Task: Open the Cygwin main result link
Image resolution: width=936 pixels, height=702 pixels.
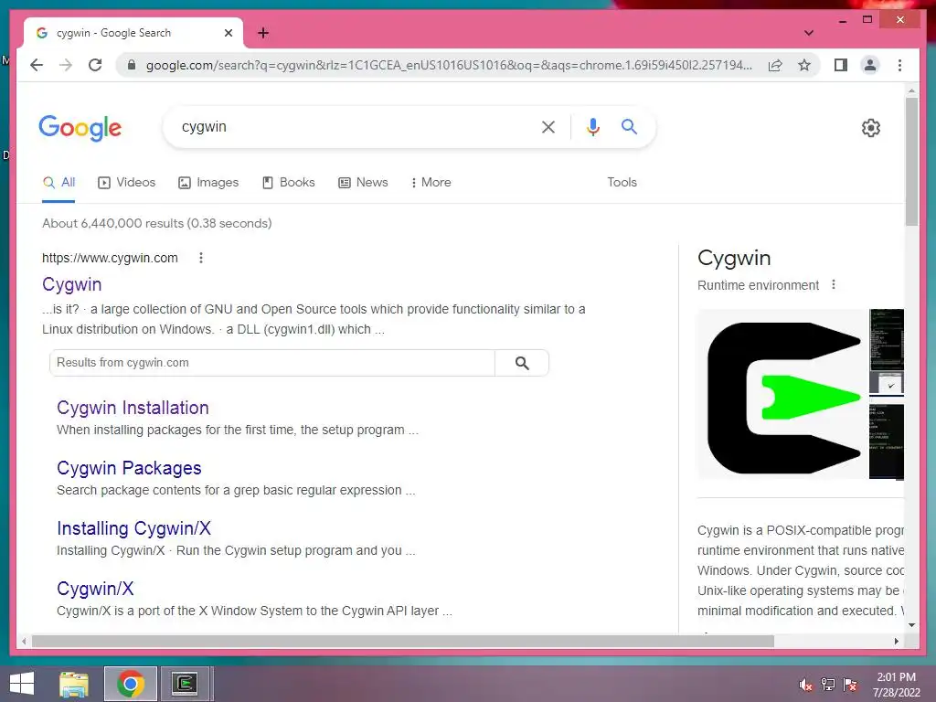Action: click(x=71, y=284)
